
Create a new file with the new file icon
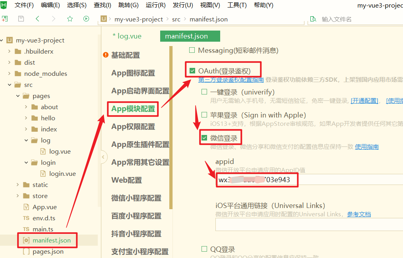(x=5, y=18)
